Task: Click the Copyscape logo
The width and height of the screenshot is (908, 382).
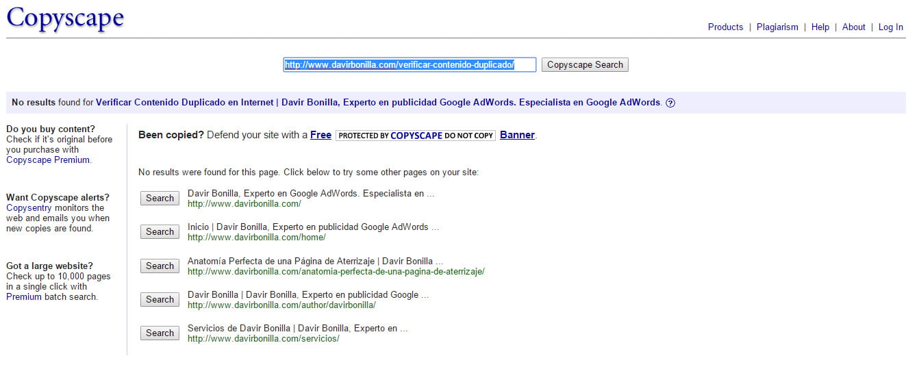Action: [65, 18]
